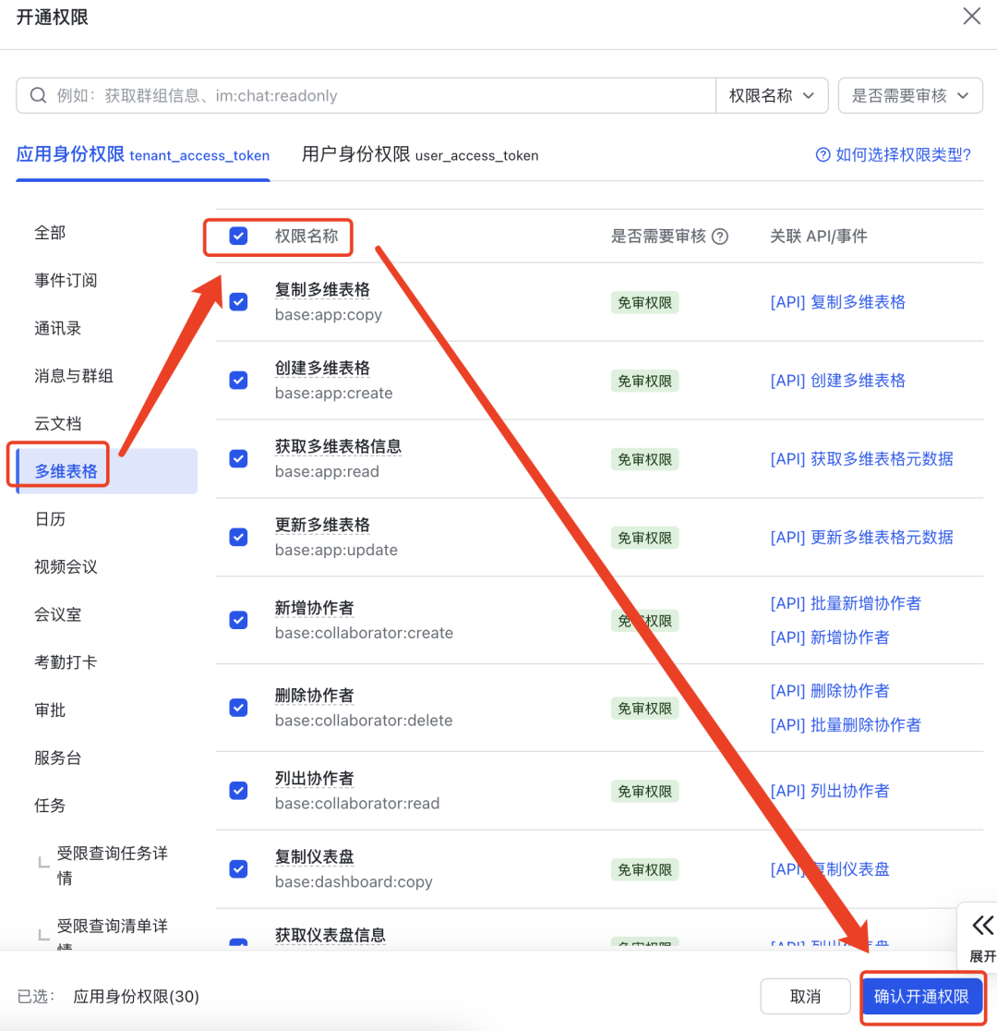Toggle checkbox for 获取多维表格信息
Screen dimensions: 997x1031
pos(238,458)
